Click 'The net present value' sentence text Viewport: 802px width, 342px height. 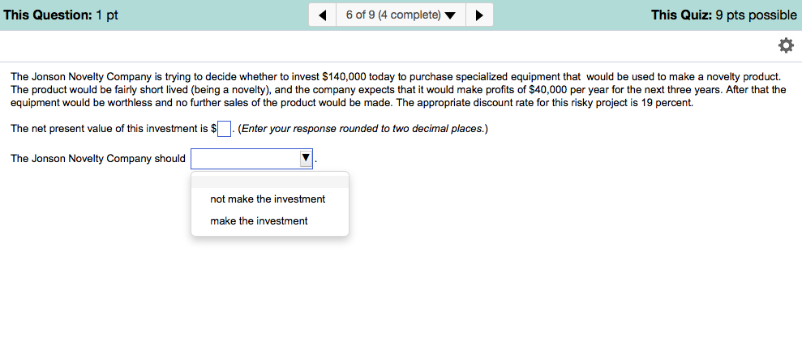(109, 129)
